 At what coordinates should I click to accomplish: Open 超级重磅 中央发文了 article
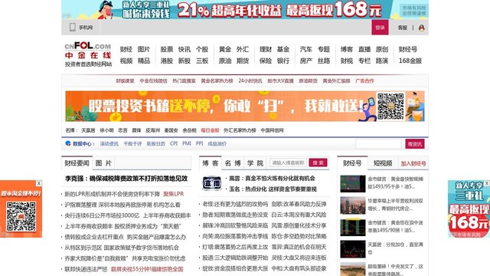[395, 270]
